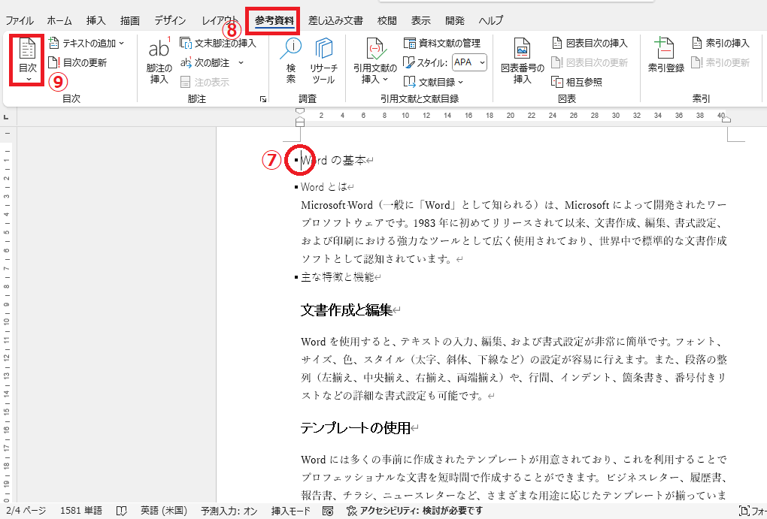
Task: Click 目次の更新 to update the table of contents
Action: point(77,62)
